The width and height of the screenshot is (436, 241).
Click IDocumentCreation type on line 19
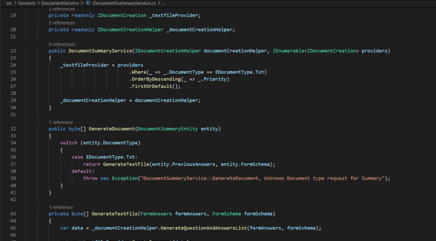click(122, 16)
